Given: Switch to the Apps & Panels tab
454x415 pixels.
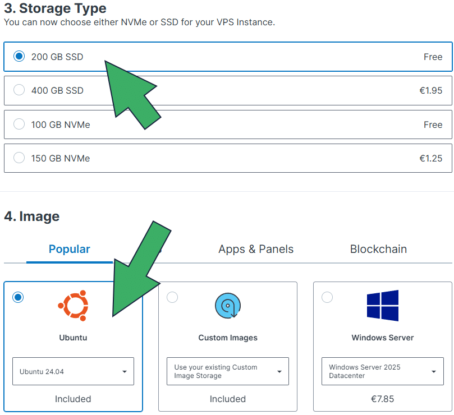Looking at the screenshot, I should [x=256, y=249].
